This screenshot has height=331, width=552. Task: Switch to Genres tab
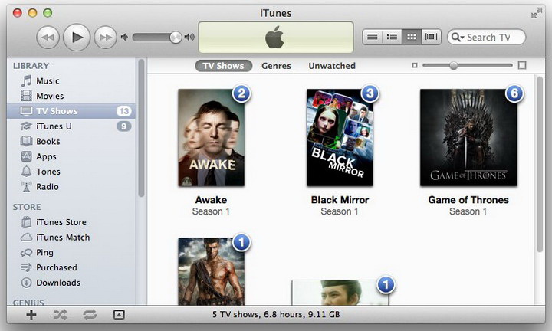tap(276, 66)
